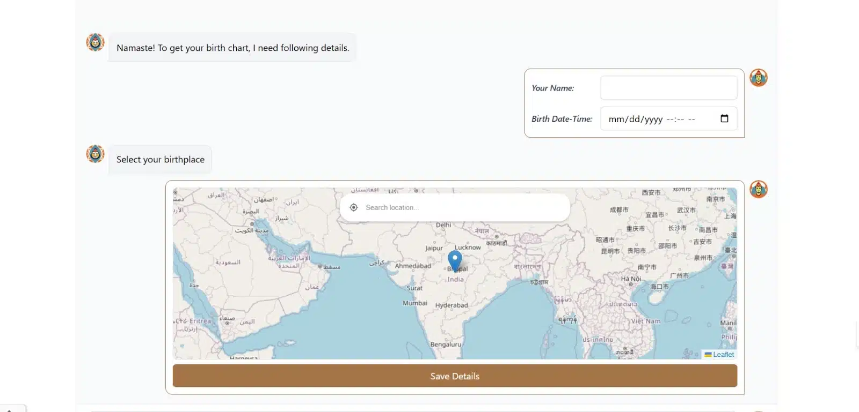Click the bot avatar beside Select your birthplace
The width and height of the screenshot is (859, 412).
pyautogui.click(x=96, y=154)
